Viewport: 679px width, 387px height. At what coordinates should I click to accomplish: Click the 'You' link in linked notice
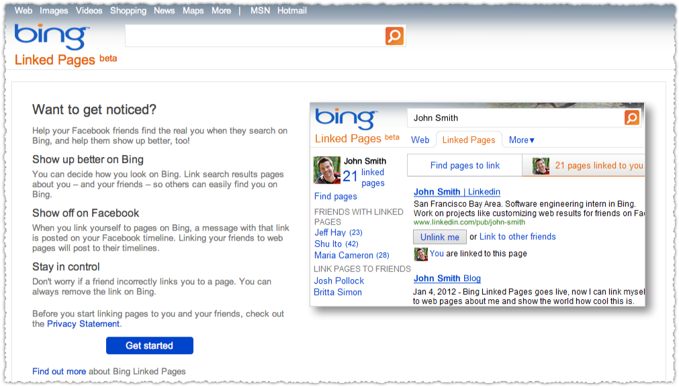pos(437,254)
